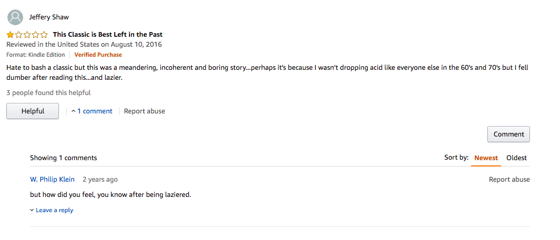
Task: Sort comments by Newest
Action: [x=486, y=158]
